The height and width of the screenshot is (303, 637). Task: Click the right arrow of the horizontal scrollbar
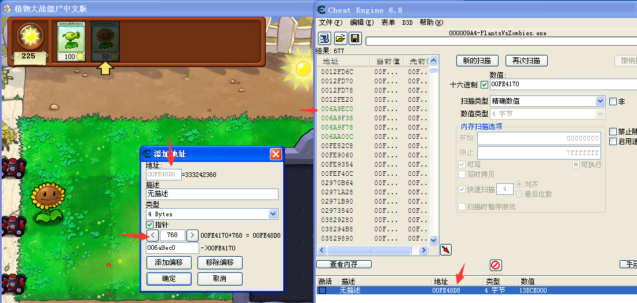423,250
